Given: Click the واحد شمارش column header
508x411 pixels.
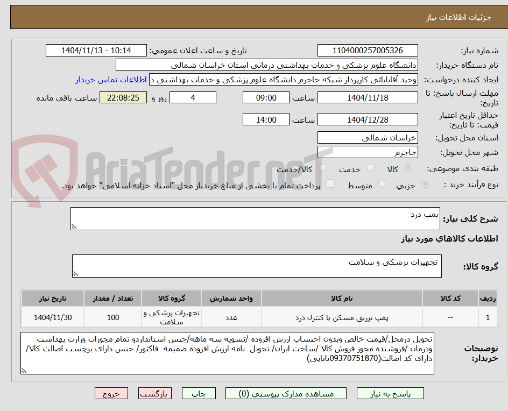Looking at the screenshot, I should click(231, 298).
